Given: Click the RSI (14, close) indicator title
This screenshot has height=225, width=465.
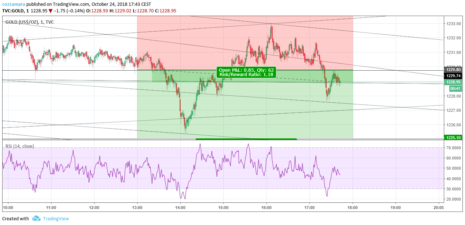Looking at the screenshot, I should click(20, 146).
